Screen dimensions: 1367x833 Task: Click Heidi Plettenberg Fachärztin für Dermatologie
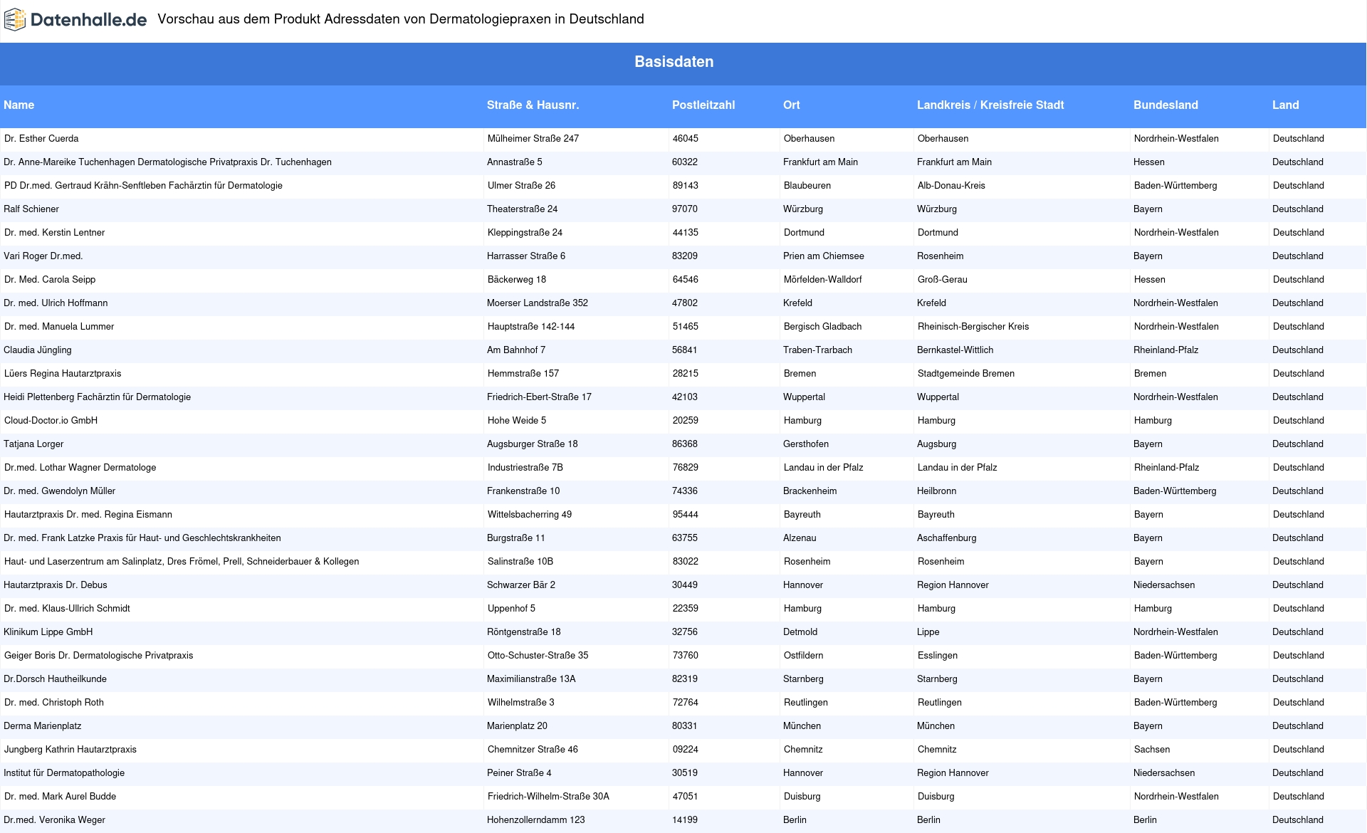(97, 397)
